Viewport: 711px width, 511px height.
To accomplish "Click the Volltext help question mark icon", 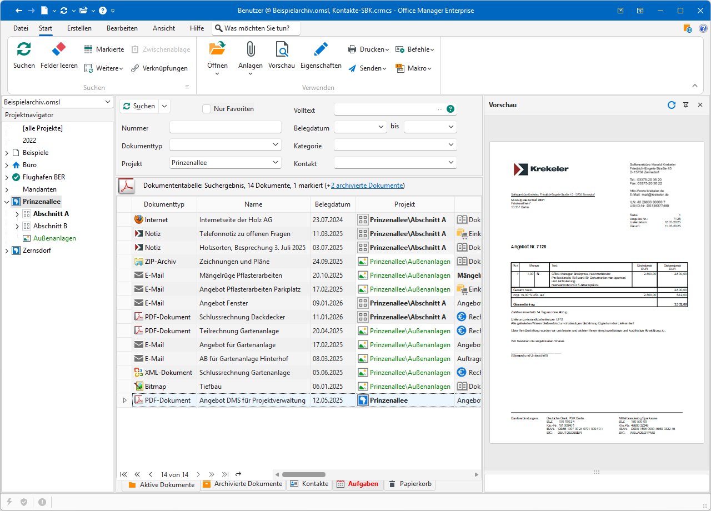I will click(450, 109).
